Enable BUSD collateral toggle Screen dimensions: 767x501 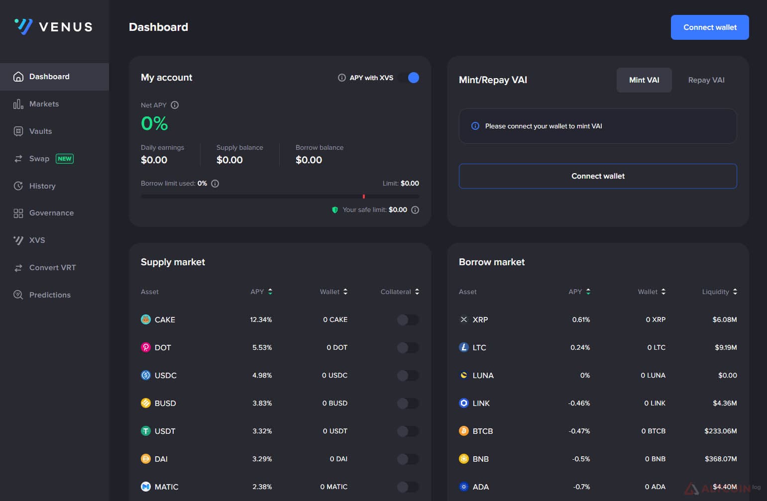408,403
